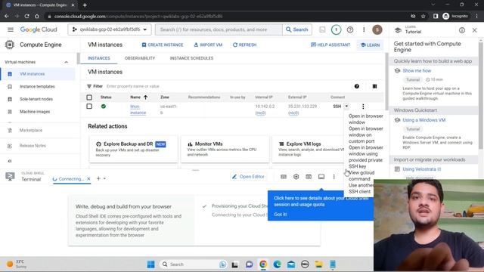Screen dimensions: 484x272
Task: Choose browser window using provided private SSH key
Action: pos(365,156)
